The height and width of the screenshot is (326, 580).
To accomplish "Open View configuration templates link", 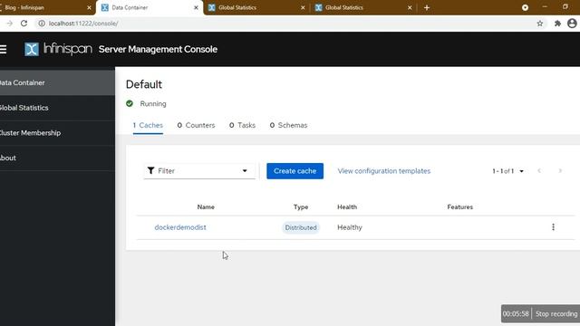I will click(384, 171).
